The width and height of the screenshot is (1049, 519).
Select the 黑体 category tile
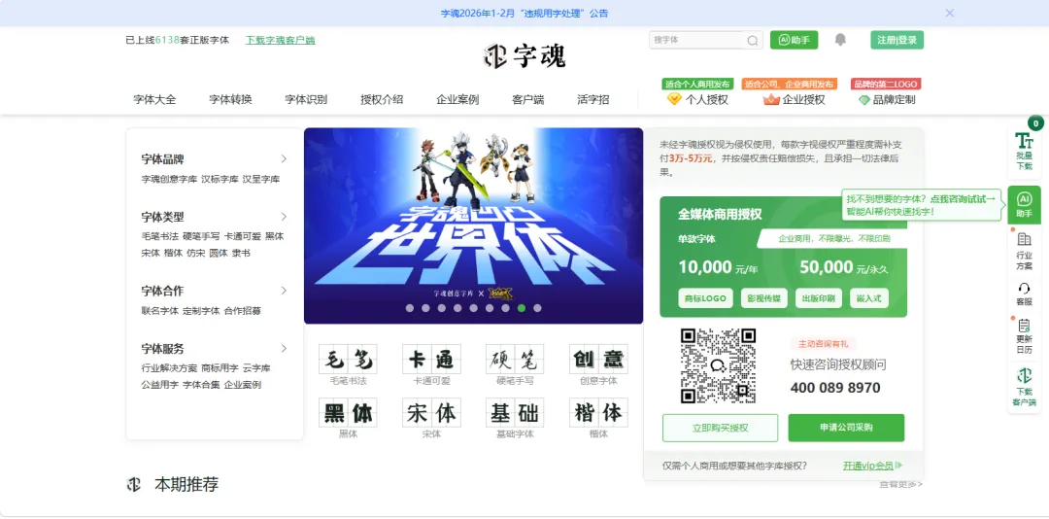pos(348,418)
